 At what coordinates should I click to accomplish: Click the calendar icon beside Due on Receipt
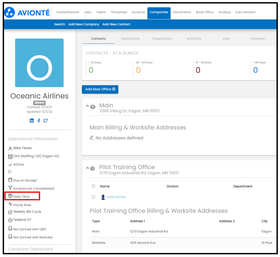[x=10, y=180]
